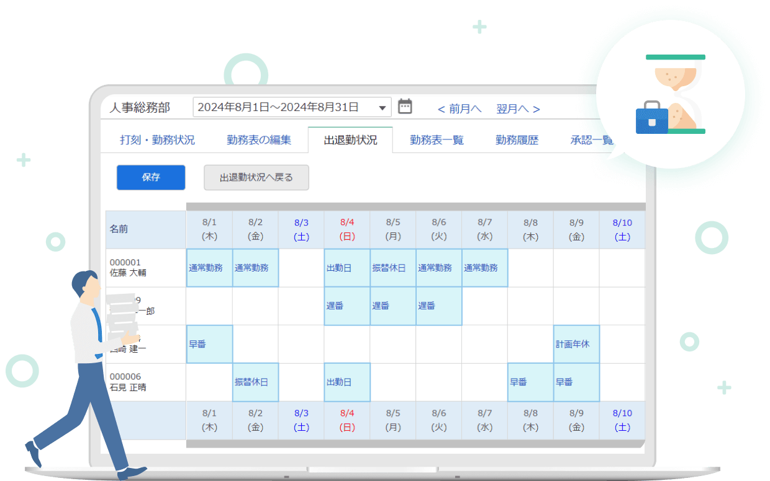Switch to 打刻・勤務状況 tab
This screenshot has width=770, height=481.
click(157, 140)
